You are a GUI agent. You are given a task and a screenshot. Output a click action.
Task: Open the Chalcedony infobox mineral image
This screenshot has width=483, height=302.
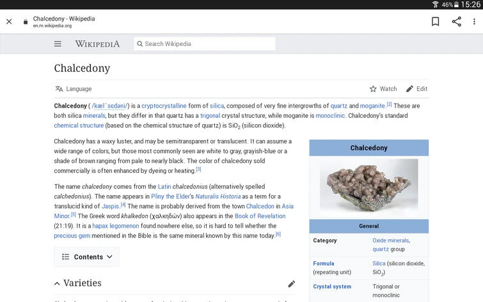pyautogui.click(x=368, y=186)
